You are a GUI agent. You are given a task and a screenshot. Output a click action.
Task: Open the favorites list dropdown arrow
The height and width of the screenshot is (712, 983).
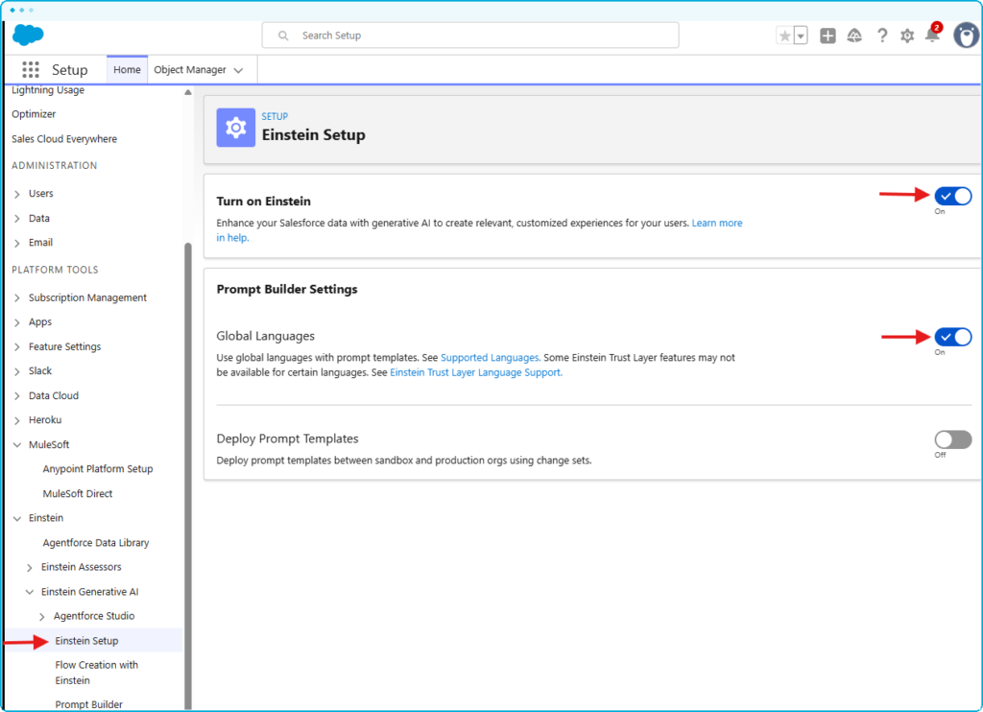pos(801,36)
